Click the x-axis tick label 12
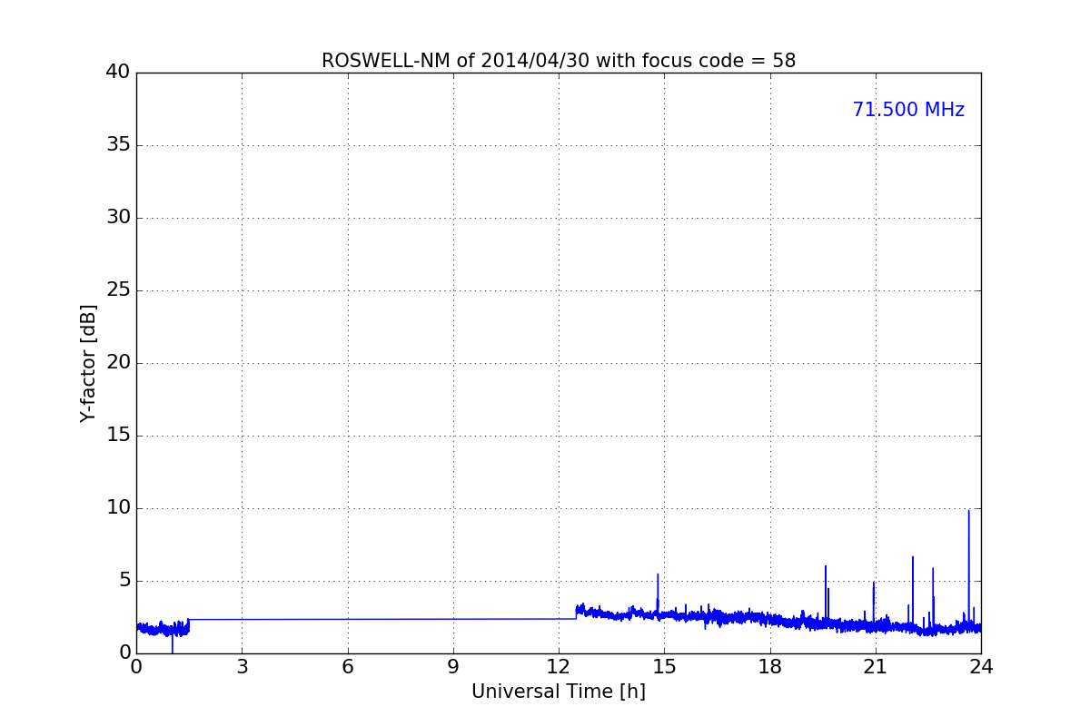 click(559, 667)
